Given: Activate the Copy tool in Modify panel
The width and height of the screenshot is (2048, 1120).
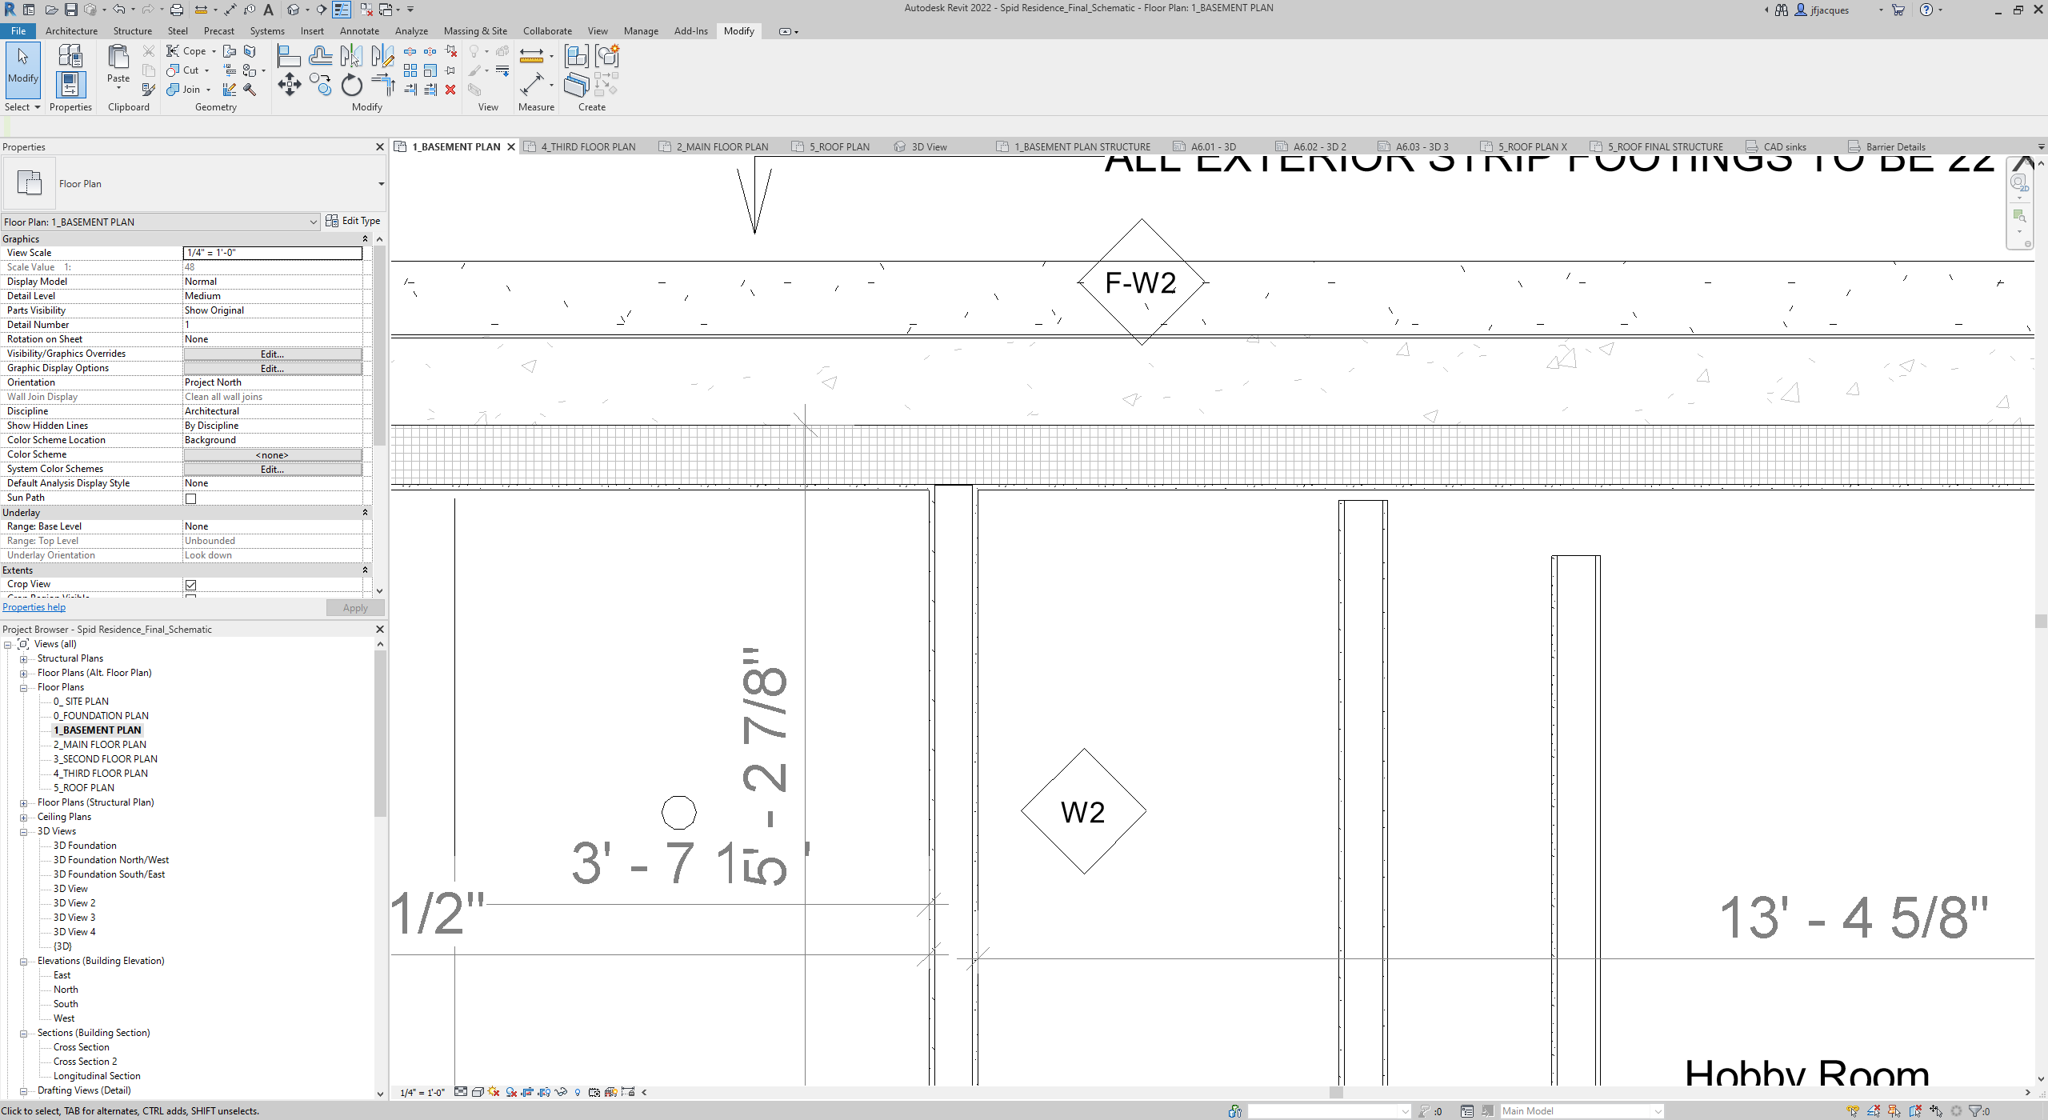Looking at the screenshot, I should click(x=320, y=85).
